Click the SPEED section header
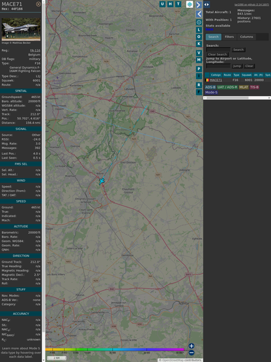 (x=21, y=201)
